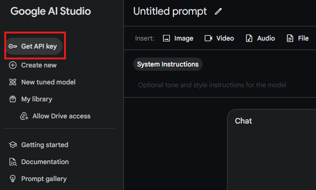Open the Get API key page
Screen dimensions: 316x190
pos(34,46)
